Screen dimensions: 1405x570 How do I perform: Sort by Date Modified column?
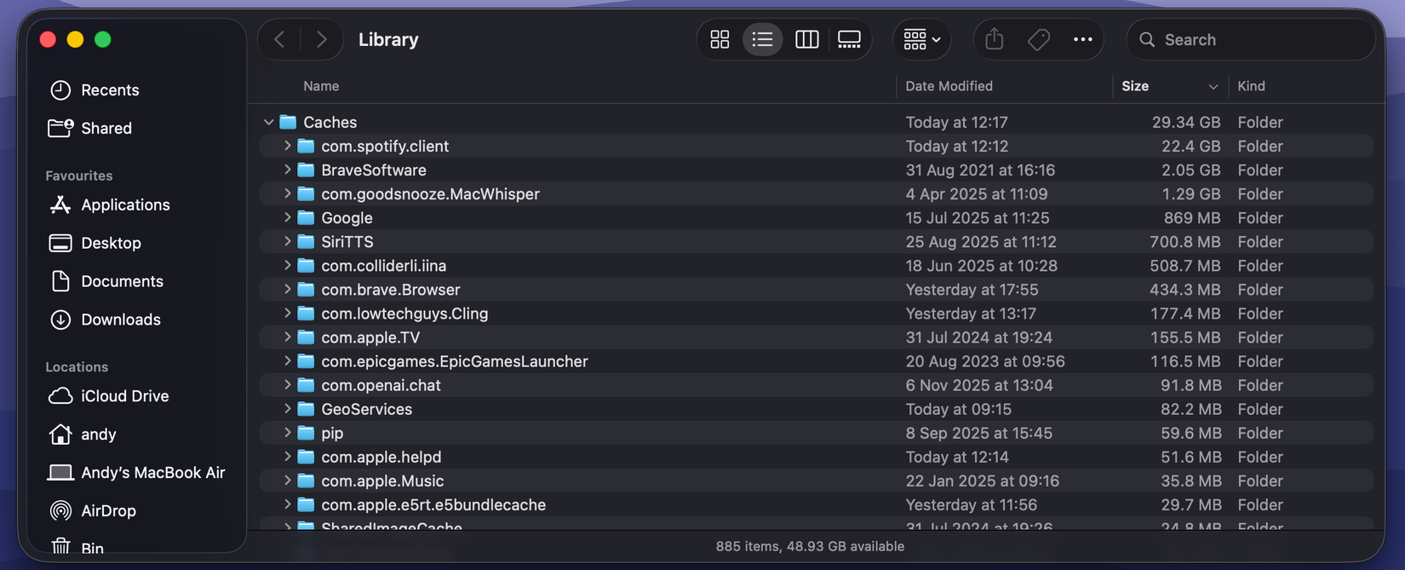click(x=949, y=86)
